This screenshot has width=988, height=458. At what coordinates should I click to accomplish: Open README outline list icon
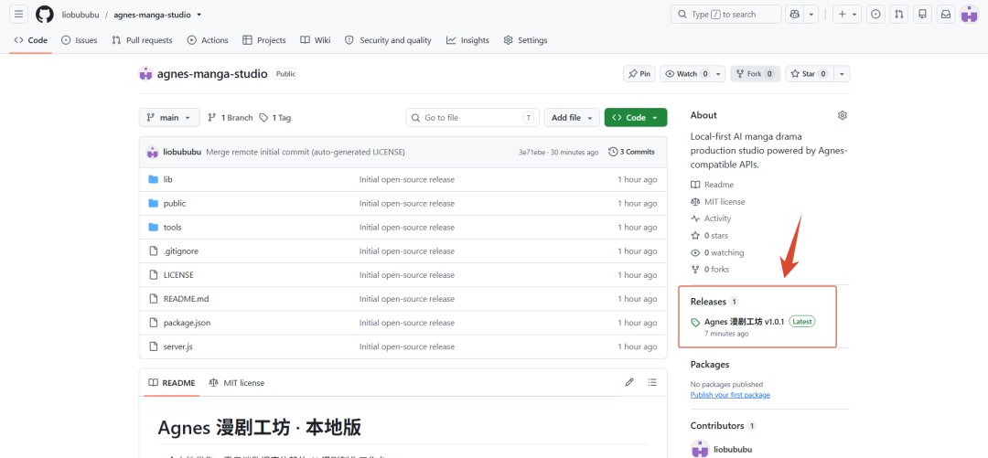point(652,382)
